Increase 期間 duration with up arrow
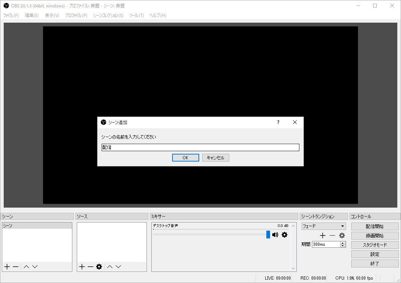Viewport: 401px width, 283px height. pyautogui.click(x=343, y=243)
